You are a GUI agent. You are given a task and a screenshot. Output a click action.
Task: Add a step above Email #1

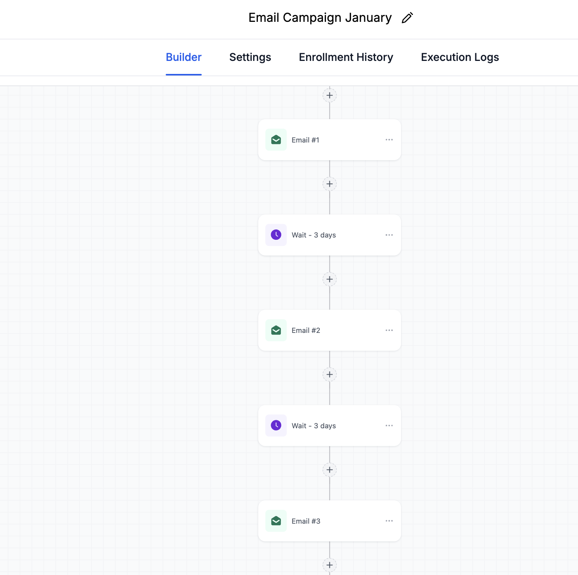tap(329, 95)
